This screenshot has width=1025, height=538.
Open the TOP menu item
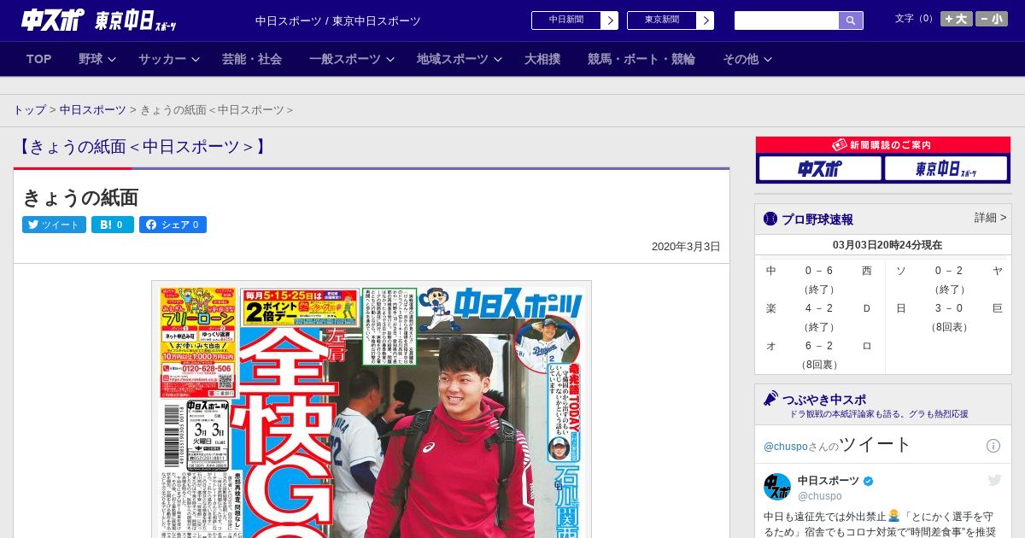39,59
